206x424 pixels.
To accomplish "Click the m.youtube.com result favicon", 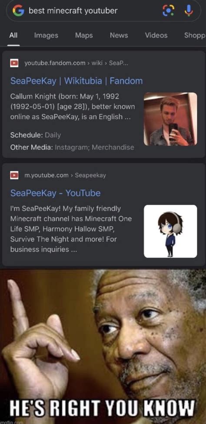I will (x=14, y=175).
